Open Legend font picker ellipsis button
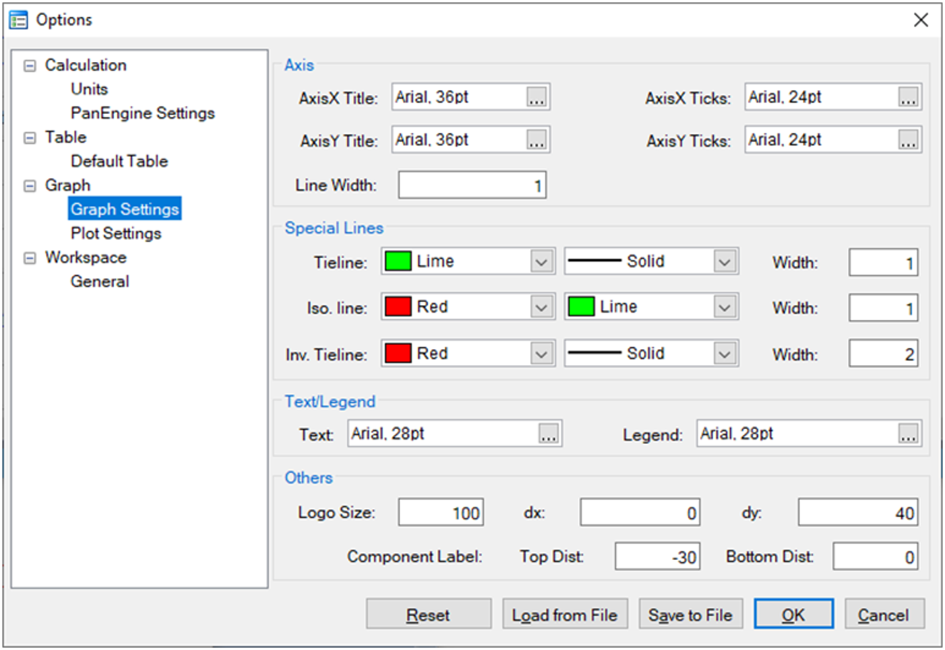The height and width of the screenshot is (650, 945). point(908,434)
